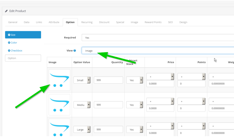Screen dimensions: 234x137
Task: Open the weight prefix dropdown in Large row
Action: 221,126
